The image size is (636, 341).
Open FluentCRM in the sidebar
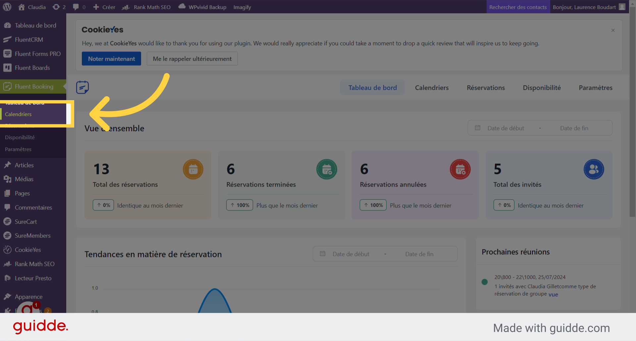[x=33, y=40]
